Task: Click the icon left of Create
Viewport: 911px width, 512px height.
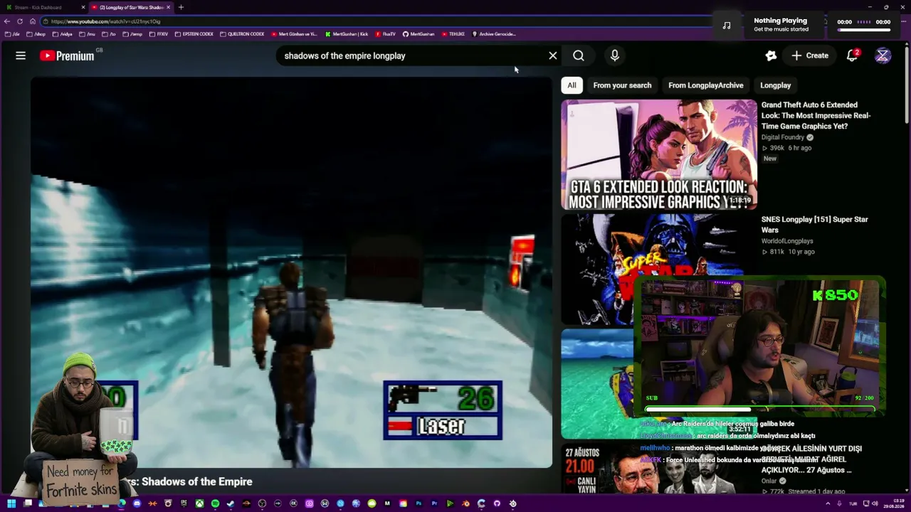Action: pos(771,55)
